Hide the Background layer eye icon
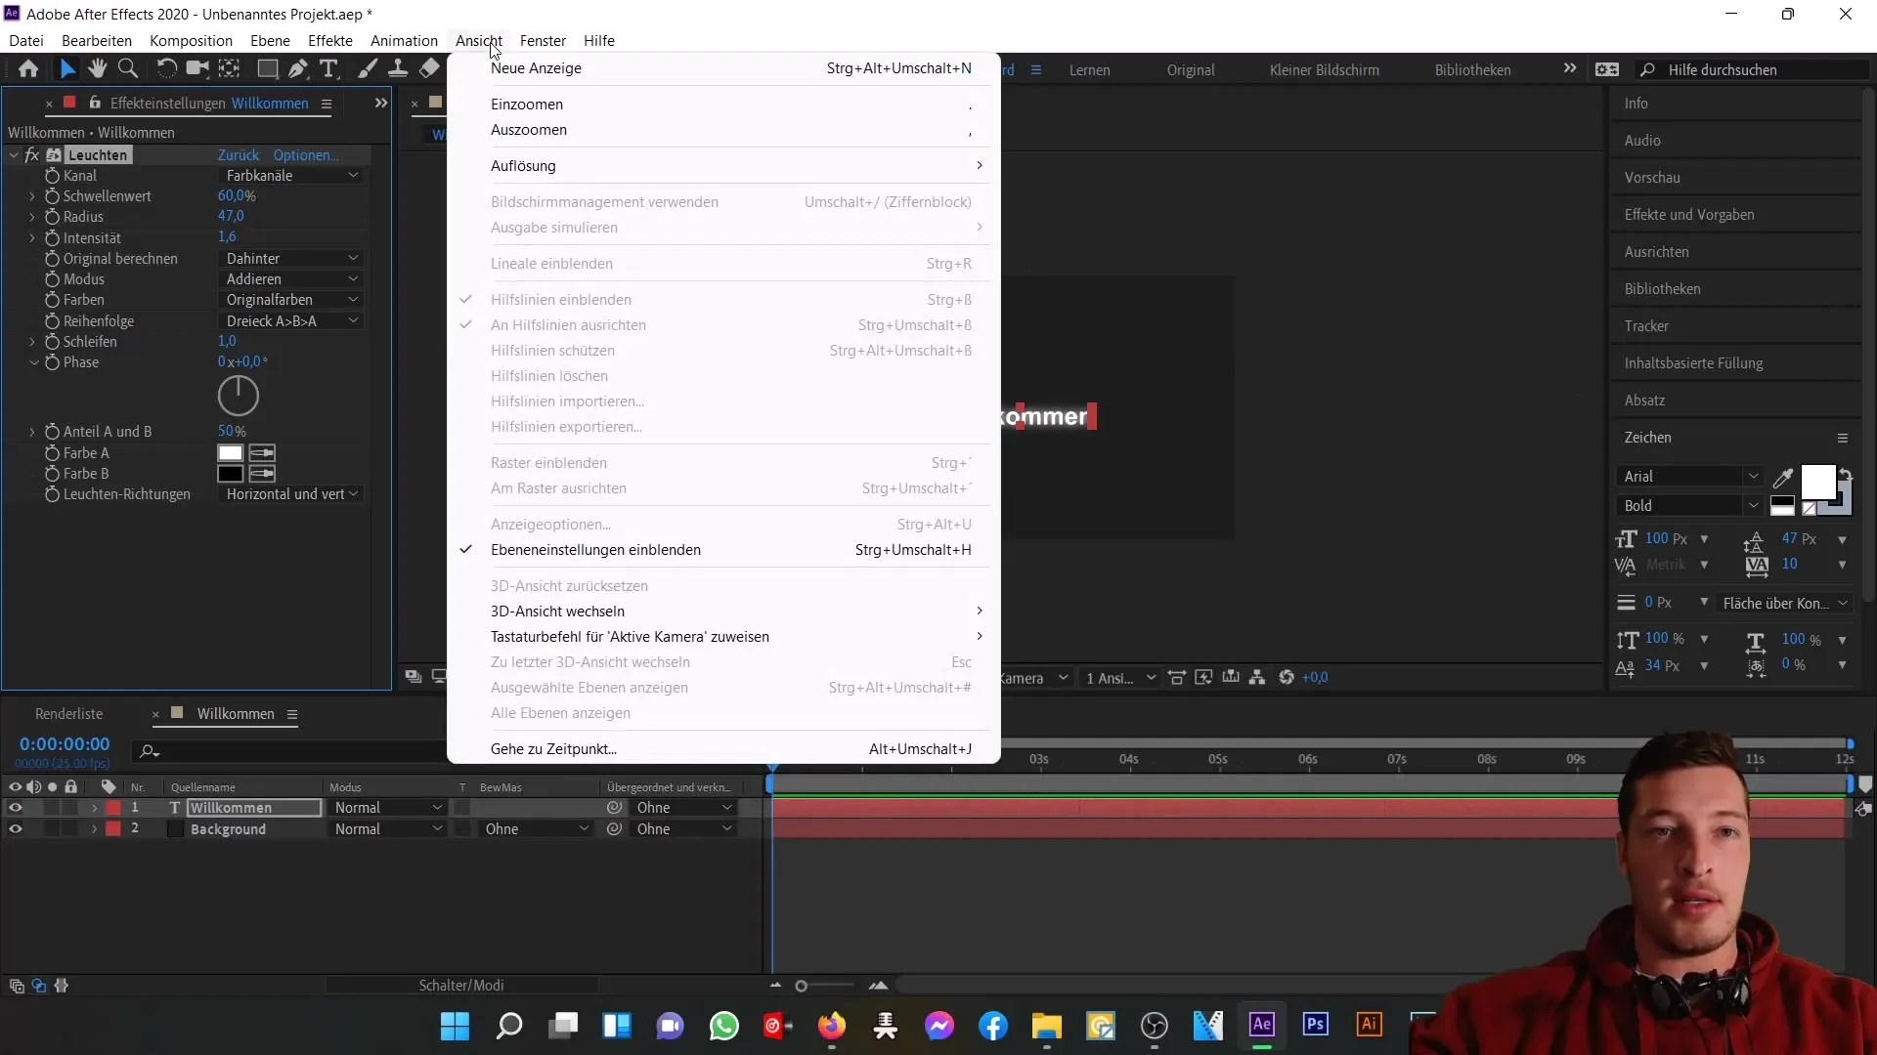1877x1055 pixels. [16, 829]
